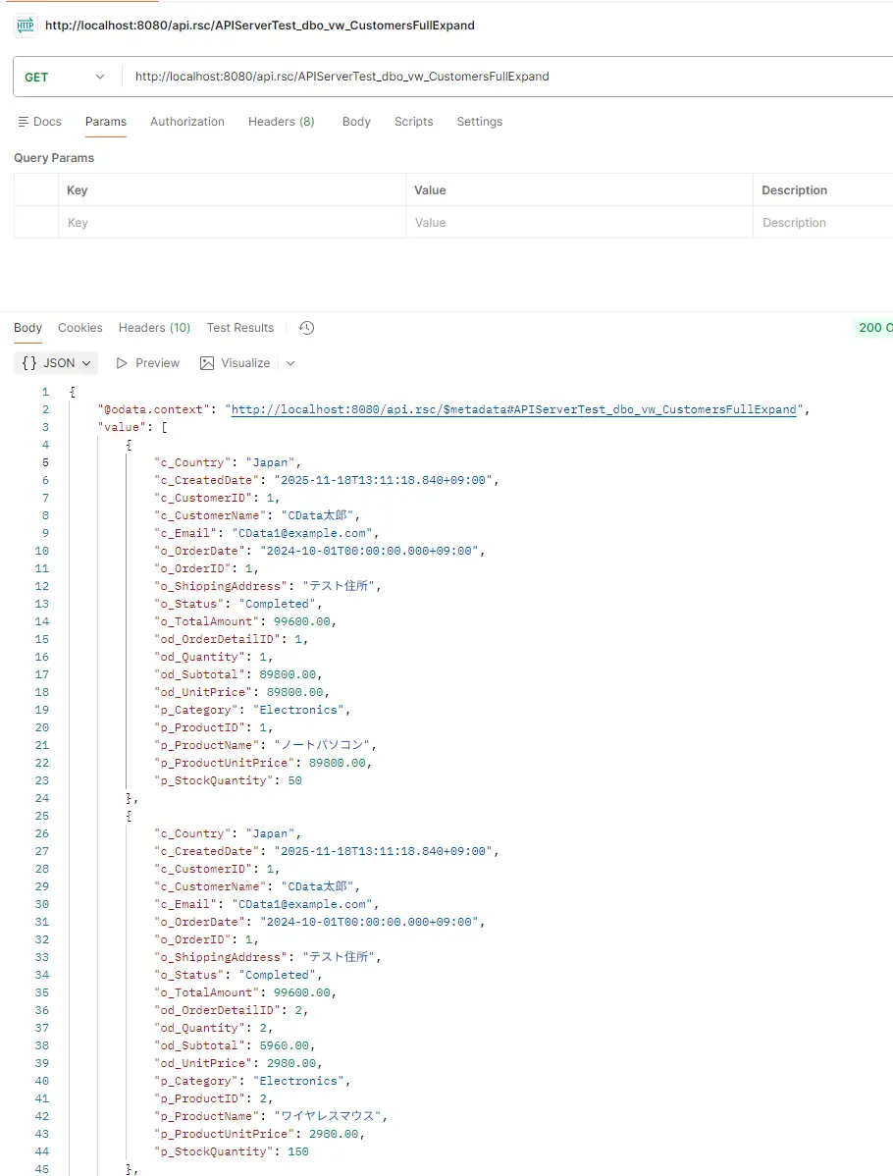Switch to the Authorization tab
This screenshot has width=893, height=1176.
(x=186, y=122)
